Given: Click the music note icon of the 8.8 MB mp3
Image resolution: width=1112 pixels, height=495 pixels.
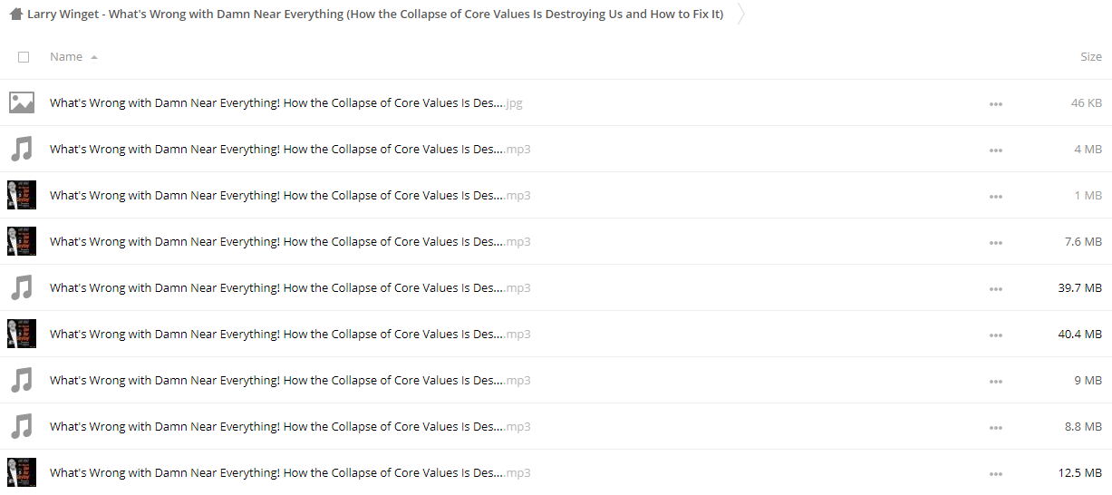Looking at the screenshot, I should tap(22, 426).
